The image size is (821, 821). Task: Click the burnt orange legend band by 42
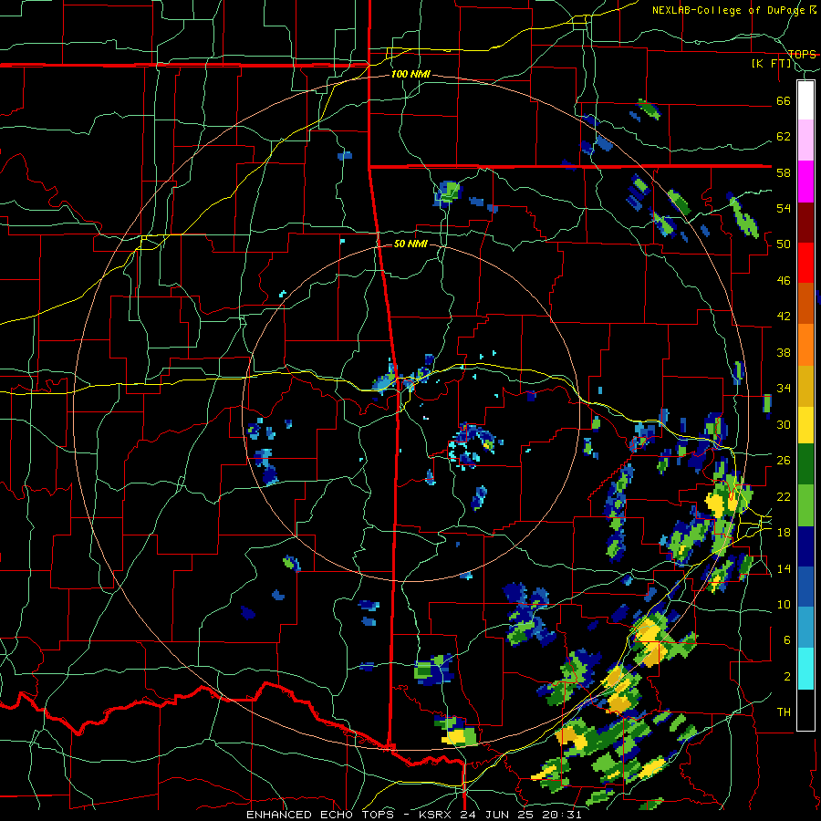click(x=805, y=304)
